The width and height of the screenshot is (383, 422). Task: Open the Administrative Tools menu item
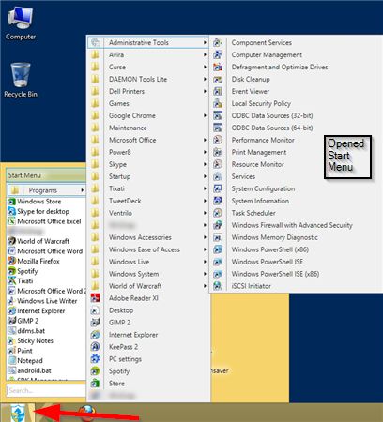pos(148,42)
